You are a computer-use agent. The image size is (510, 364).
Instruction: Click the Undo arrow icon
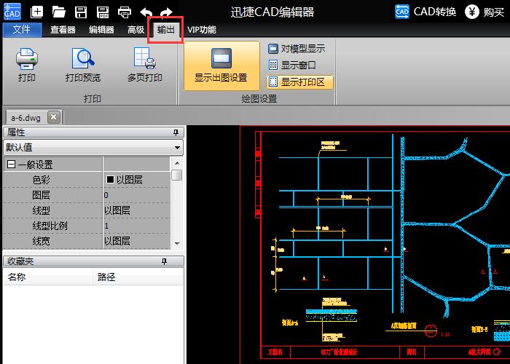click(146, 12)
